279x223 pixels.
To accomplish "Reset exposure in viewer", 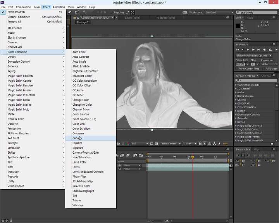I will tap(220, 144).
